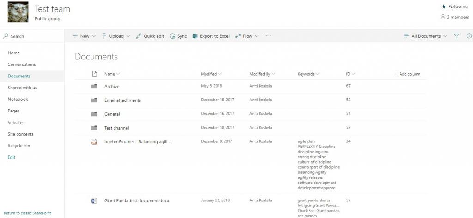Open the information details pane icon
This screenshot has height=218, width=473.
[x=469, y=36]
